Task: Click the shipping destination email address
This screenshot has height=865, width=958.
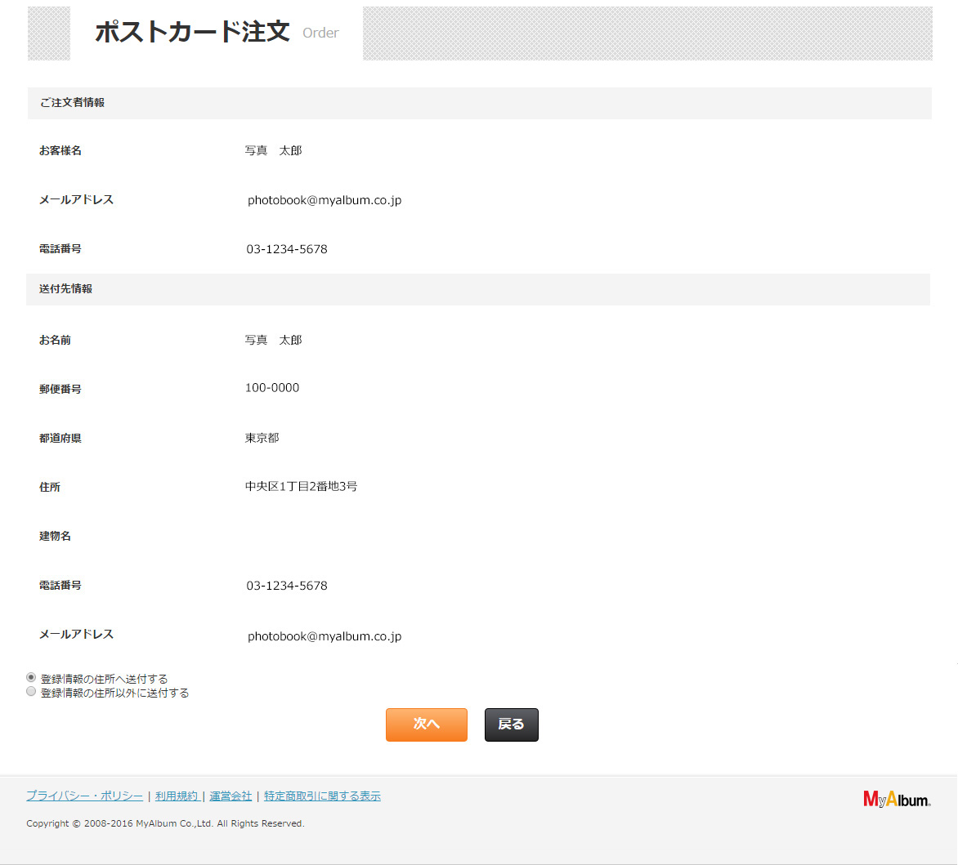Action: click(325, 636)
